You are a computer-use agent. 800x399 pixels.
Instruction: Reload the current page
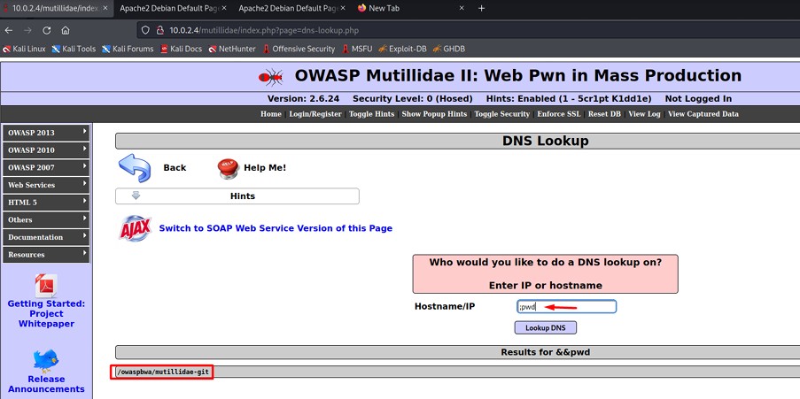click(46, 31)
